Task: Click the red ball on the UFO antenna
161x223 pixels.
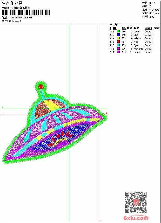Action: click(x=41, y=86)
